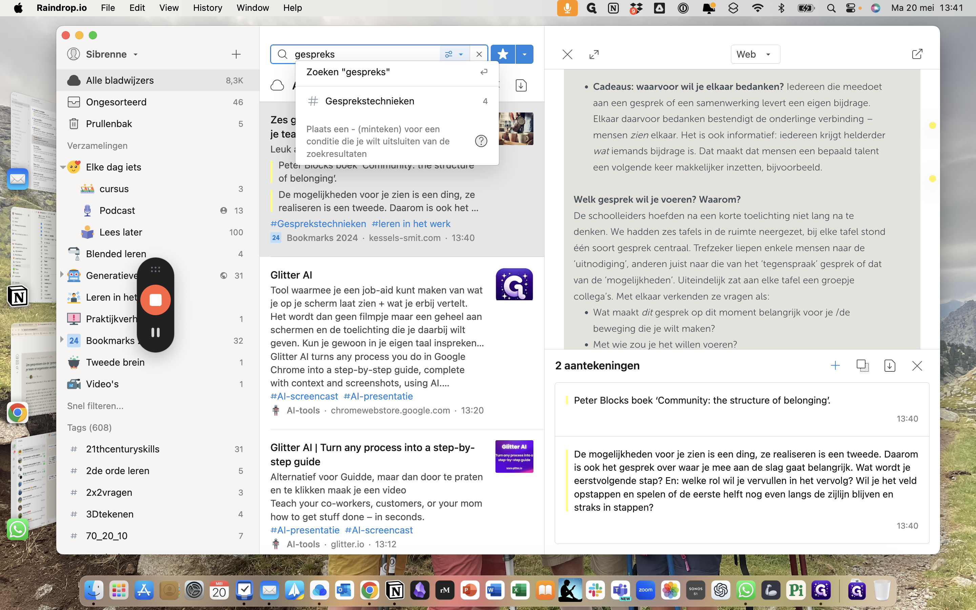Select Gesprekstechnieken tag suggestion
This screenshot has height=610, width=976.
coord(397,101)
